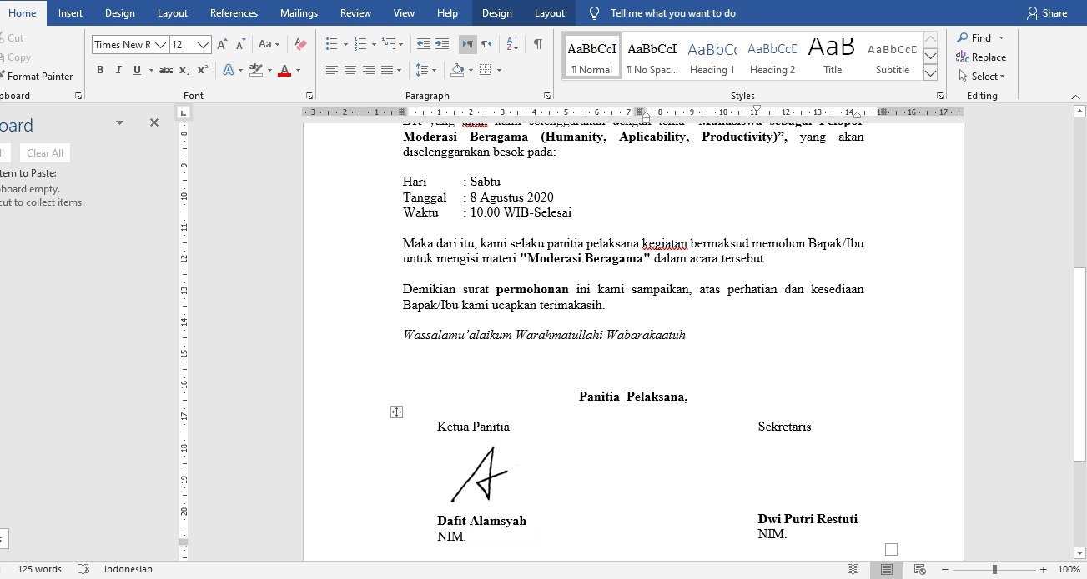Screen dimensions: 1087x579
Task: Toggle bold formatting
Action: click(x=100, y=71)
